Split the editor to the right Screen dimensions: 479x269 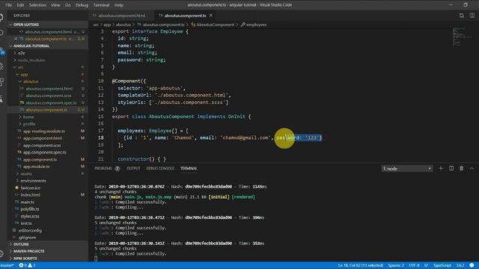(472, 16)
